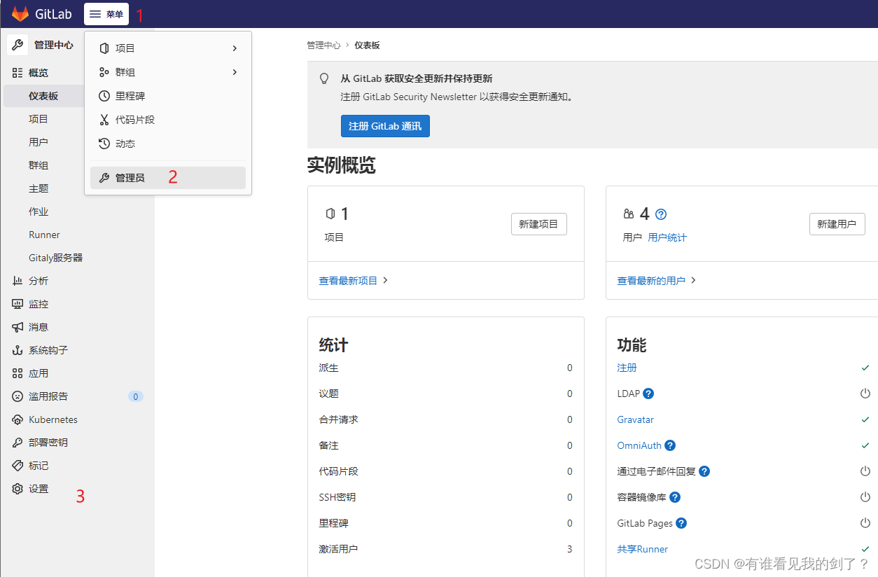Click the 代码片段 scissors icon in menu

(104, 120)
